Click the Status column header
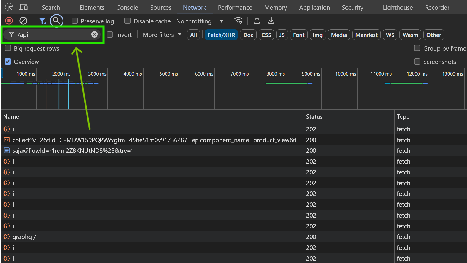 [314, 117]
